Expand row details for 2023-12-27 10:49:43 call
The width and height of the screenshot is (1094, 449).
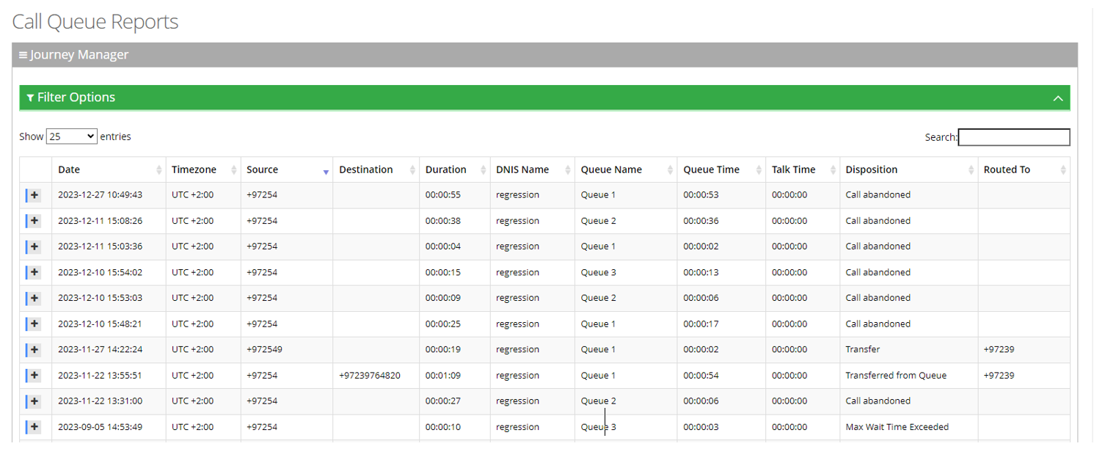(34, 195)
